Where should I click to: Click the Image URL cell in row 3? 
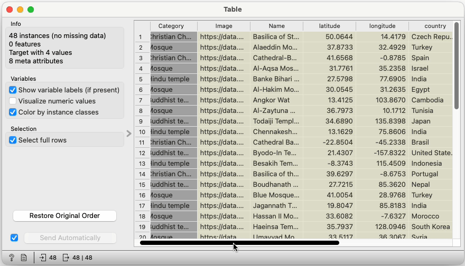click(224, 58)
